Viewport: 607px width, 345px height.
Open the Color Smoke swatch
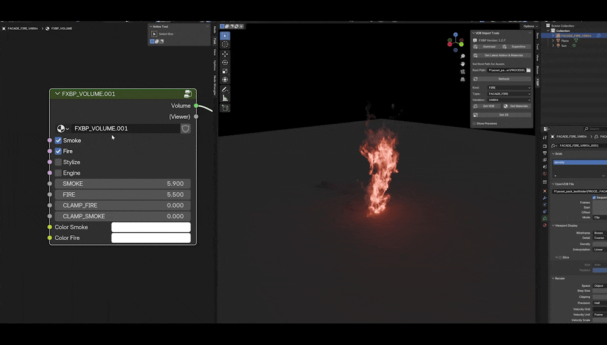pyautogui.click(x=151, y=227)
